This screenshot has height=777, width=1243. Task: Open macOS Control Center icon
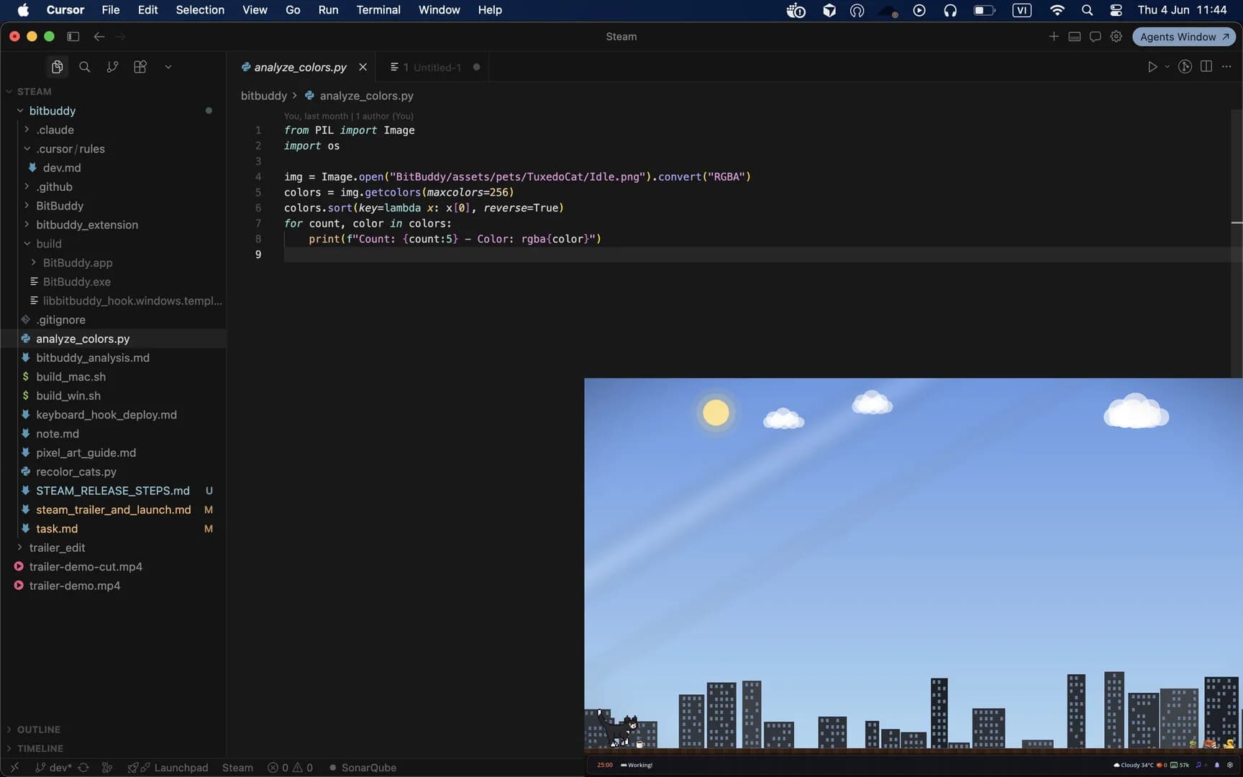pos(1116,10)
